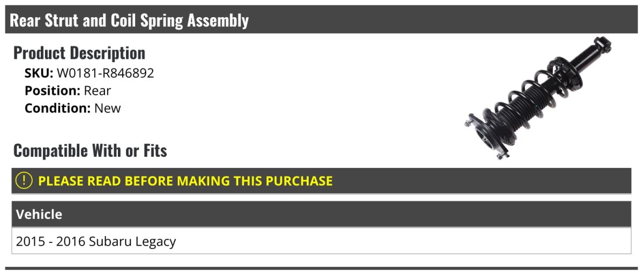The height and width of the screenshot is (275, 643).
Task: Click the bold Condition label
Action: coord(57,108)
